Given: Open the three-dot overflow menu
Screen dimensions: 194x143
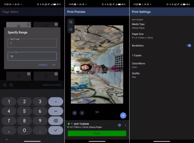Looking at the screenshot, I should point(126,125).
